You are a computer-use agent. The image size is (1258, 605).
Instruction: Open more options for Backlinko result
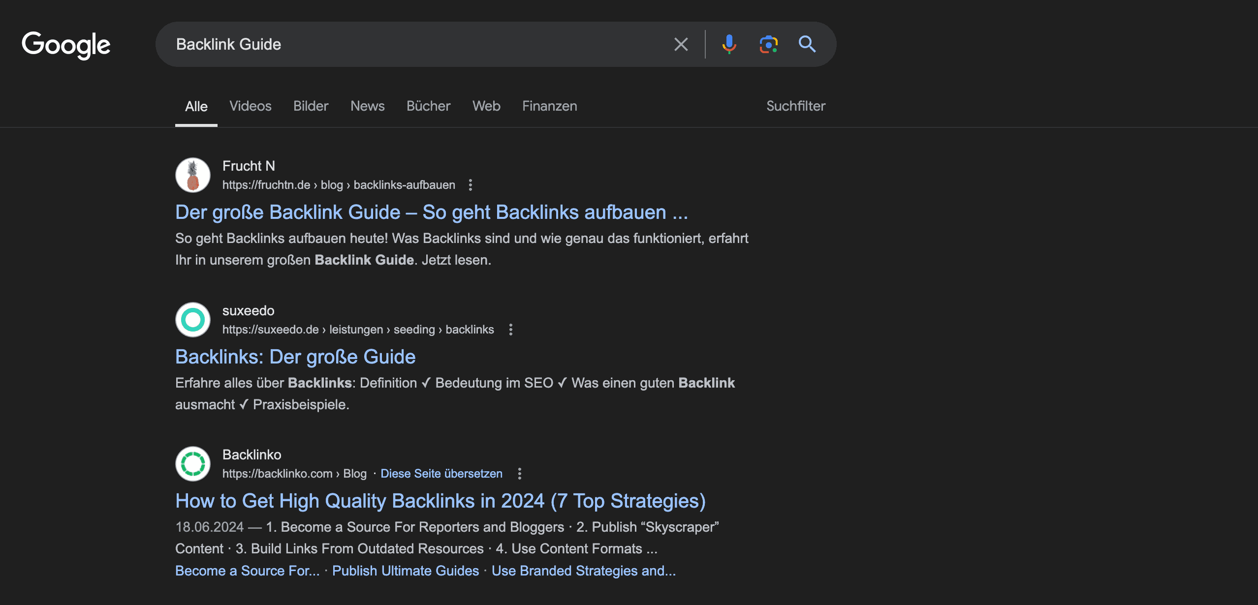click(x=520, y=474)
